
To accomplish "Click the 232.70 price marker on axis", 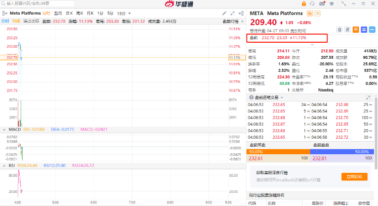I will [9, 57].
